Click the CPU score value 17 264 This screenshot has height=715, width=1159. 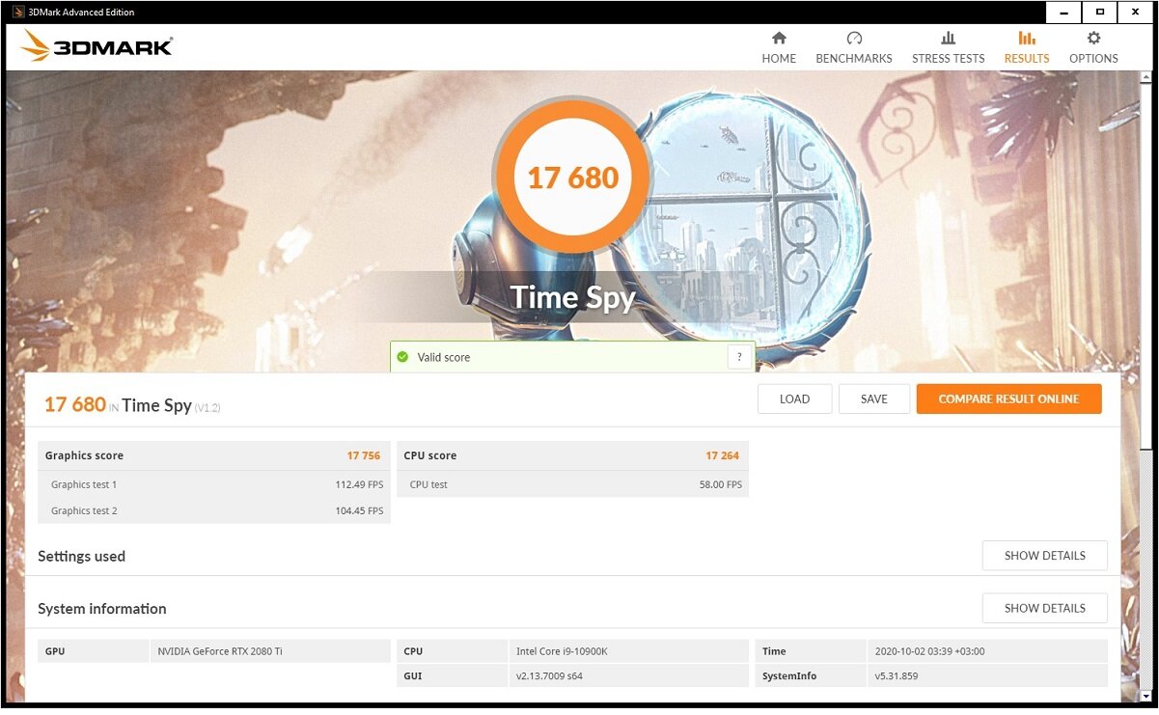pos(723,455)
